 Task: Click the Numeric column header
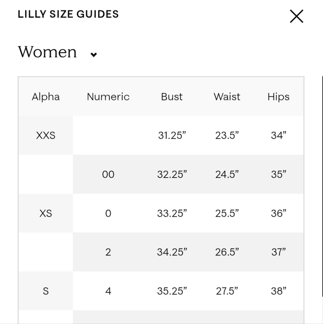(x=108, y=97)
